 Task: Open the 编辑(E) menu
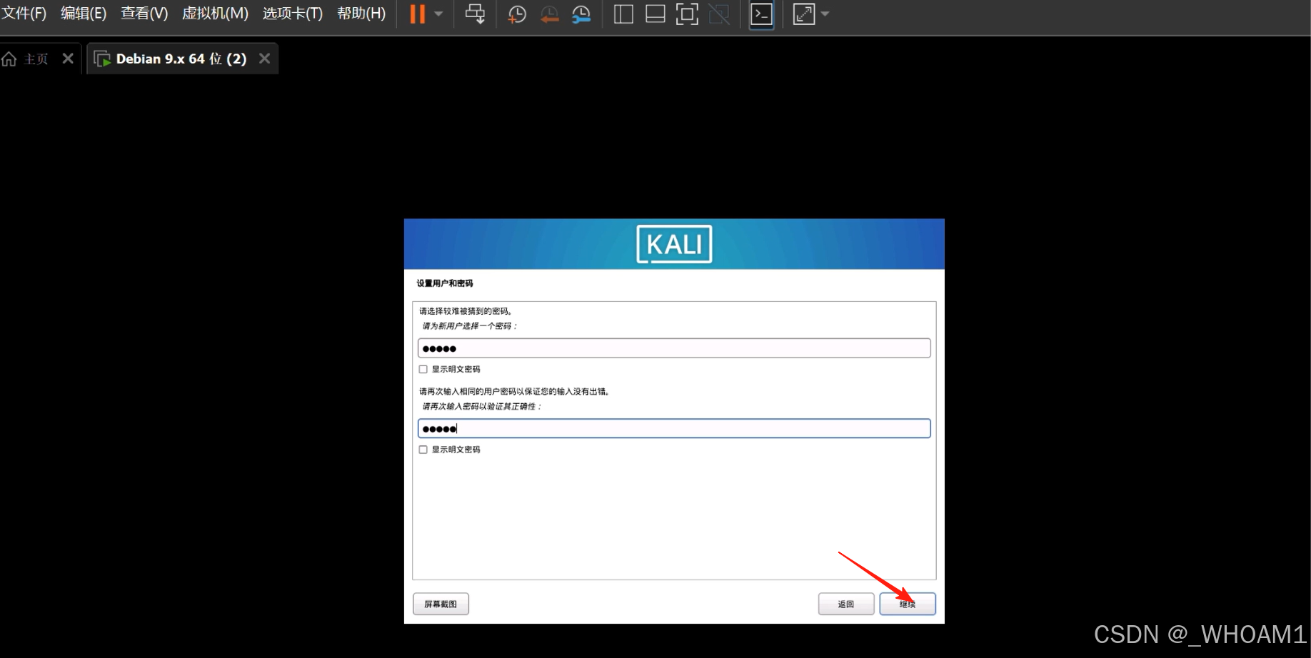click(x=84, y=14)
